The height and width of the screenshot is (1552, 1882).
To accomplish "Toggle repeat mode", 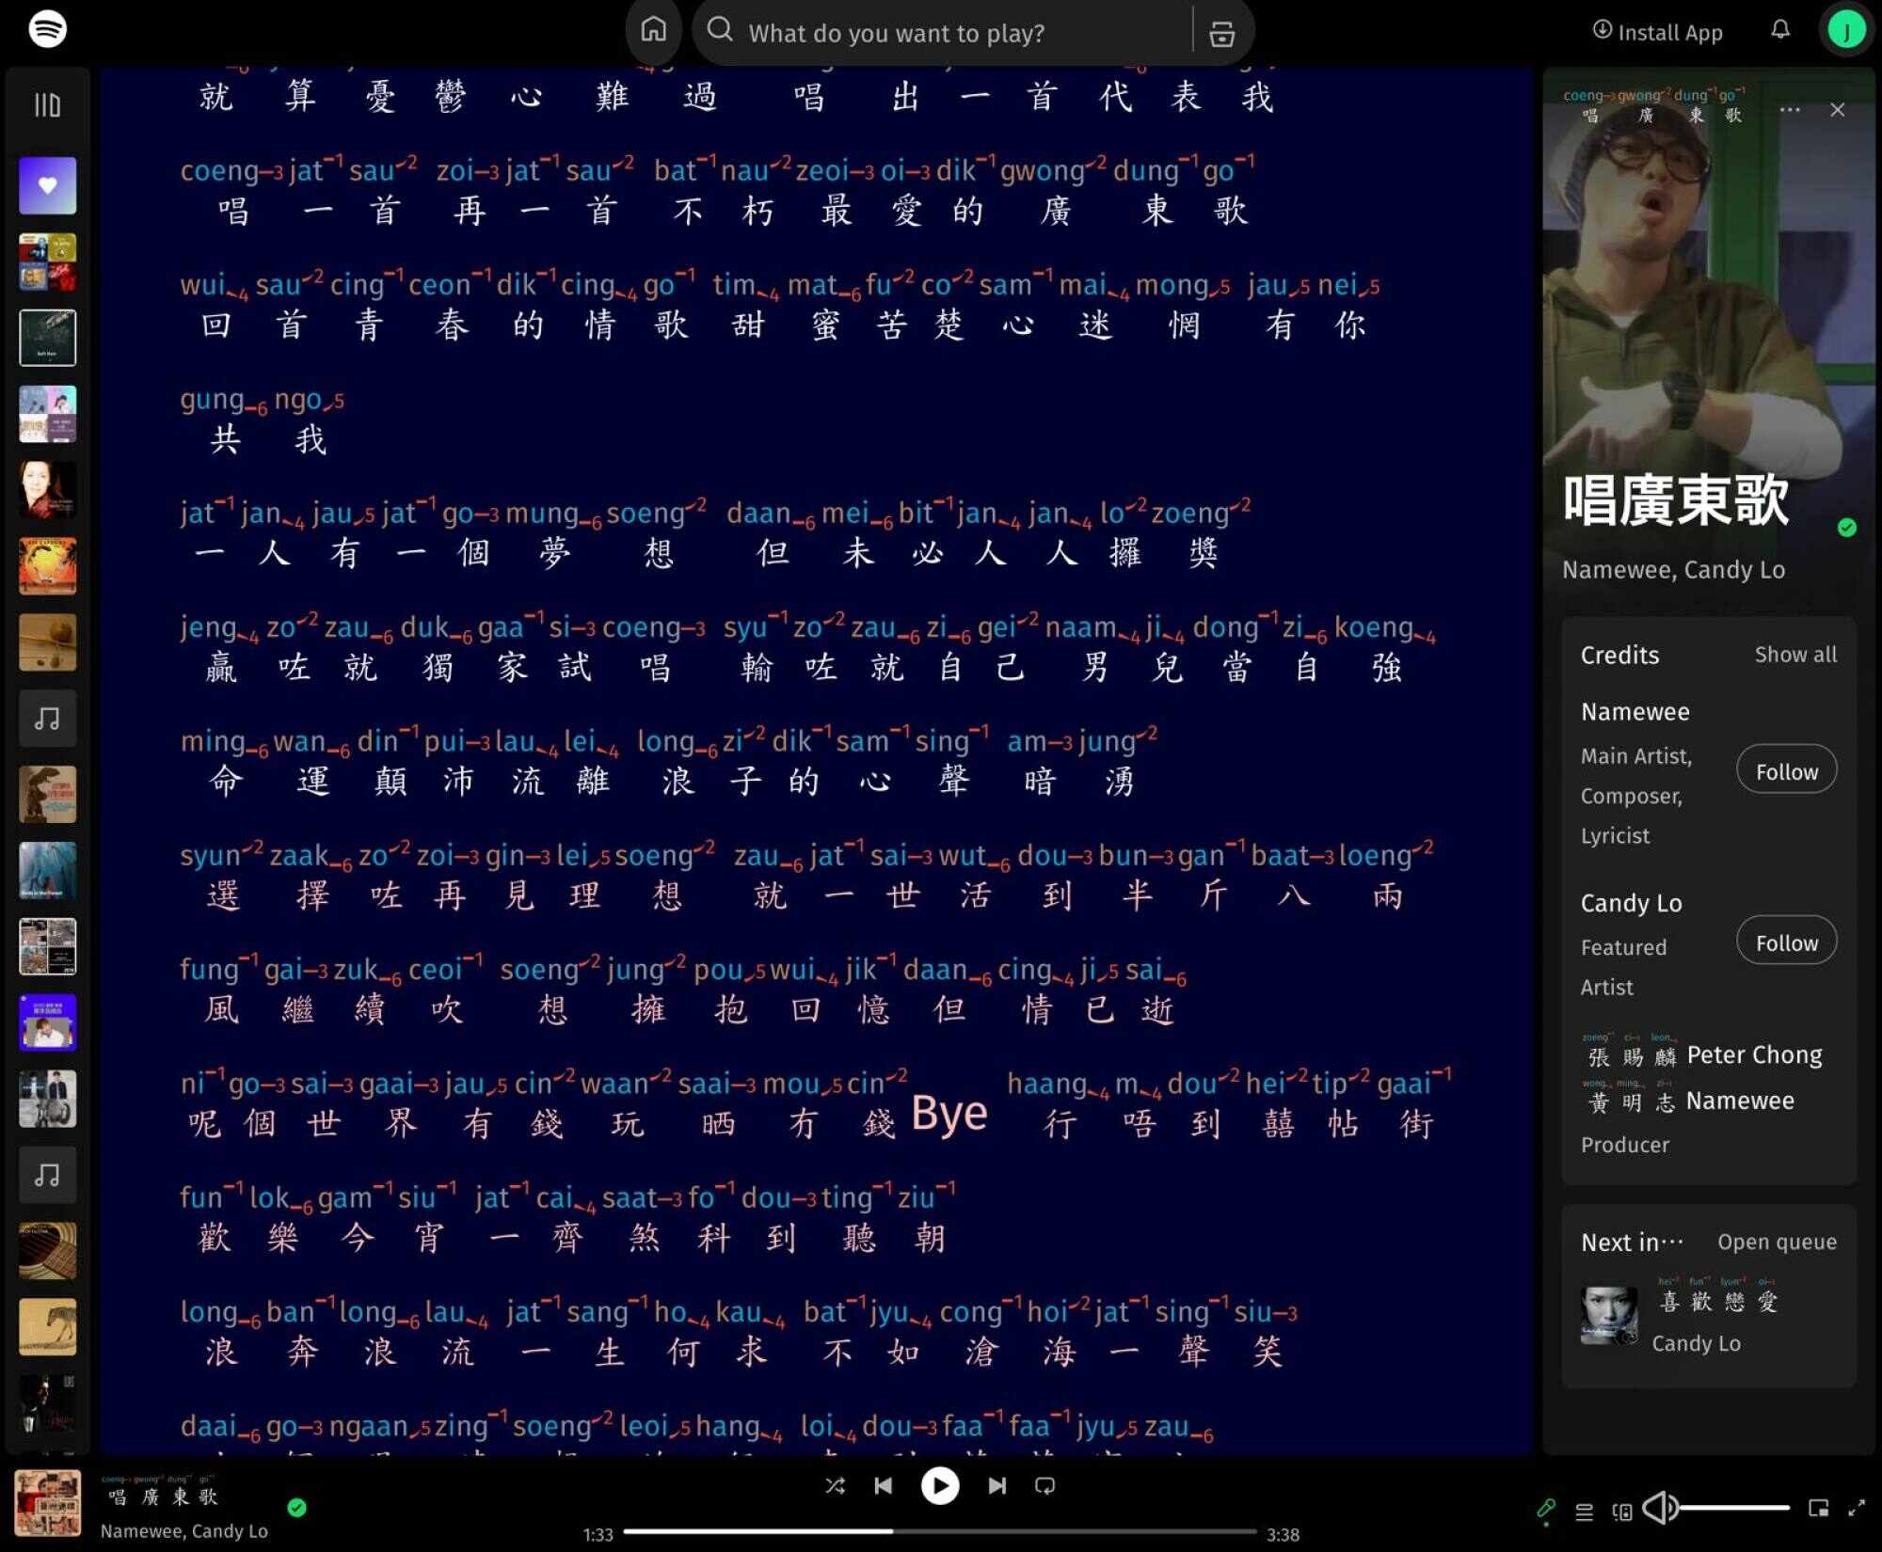I will tap(1045, 1485).
